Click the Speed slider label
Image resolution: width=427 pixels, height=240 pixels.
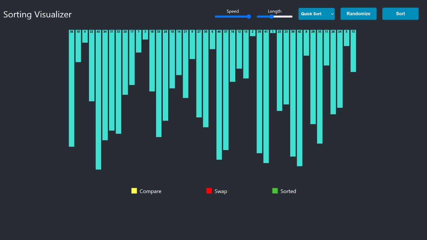[232, 11]
